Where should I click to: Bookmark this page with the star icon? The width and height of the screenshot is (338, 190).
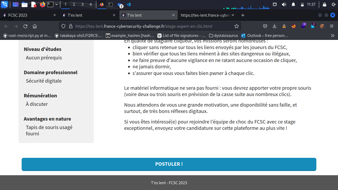pos(237,26)
